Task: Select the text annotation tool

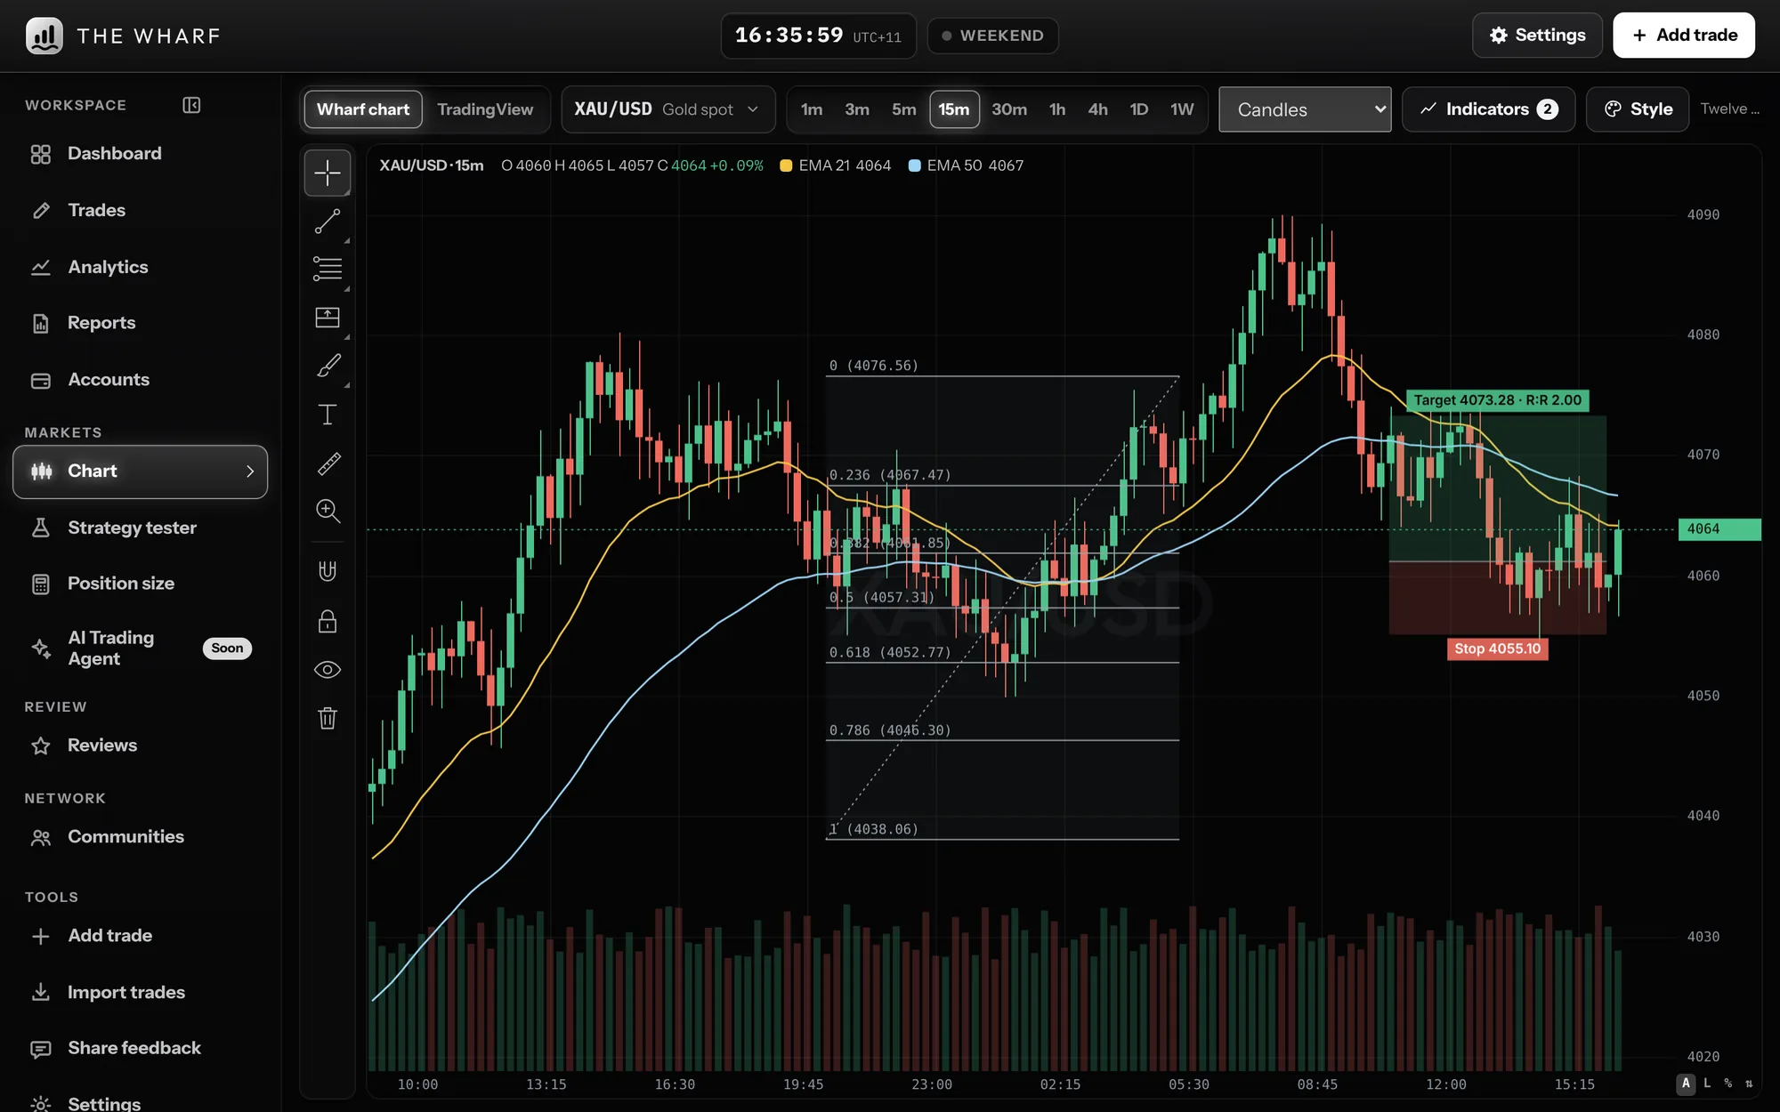Action: (x=328, y=415)
